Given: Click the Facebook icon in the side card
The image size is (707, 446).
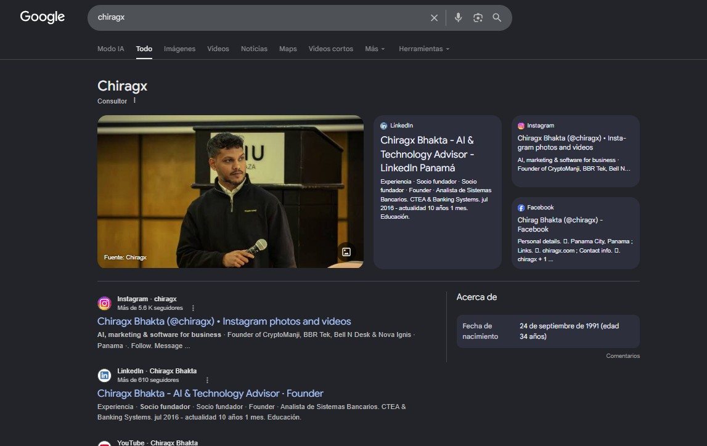Looking at the screenshot, I should [521, 208].
